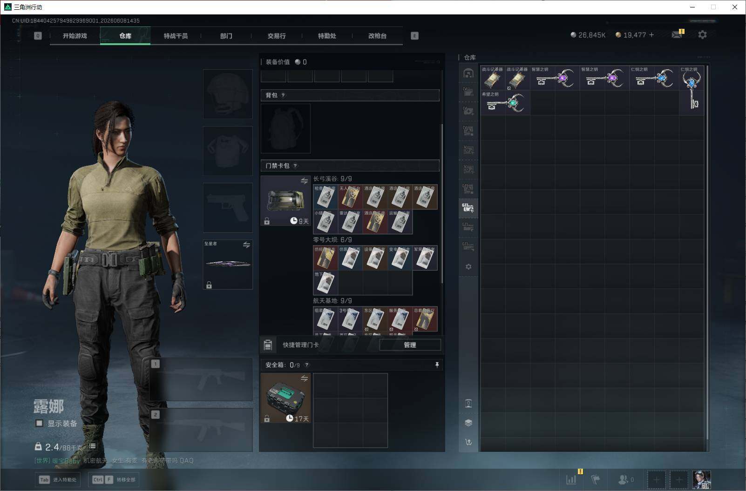Open the 开始游戏 tab
Viewport: 746px width, 491px height.
point(75,36)
